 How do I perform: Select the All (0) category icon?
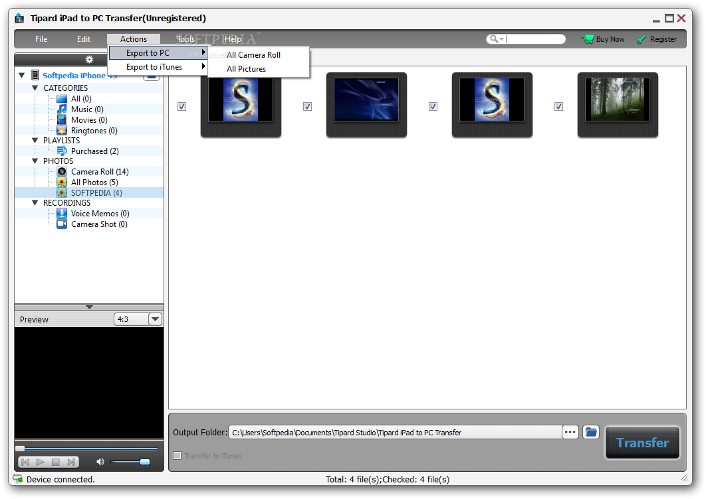click(x=62, y=99)
